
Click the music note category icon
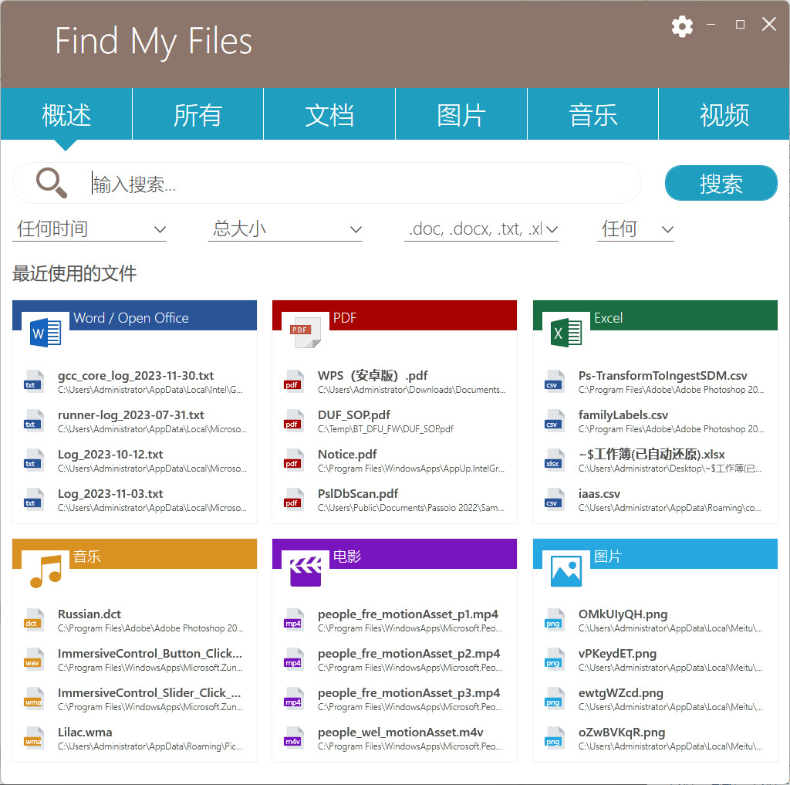[x=46, y=571]
